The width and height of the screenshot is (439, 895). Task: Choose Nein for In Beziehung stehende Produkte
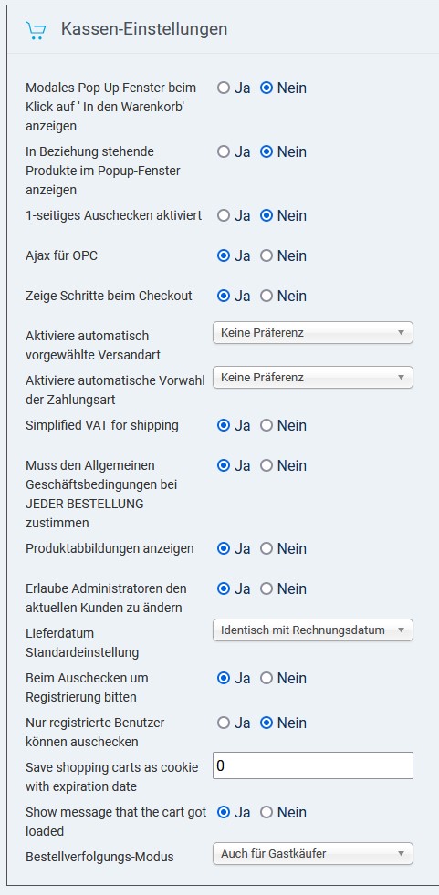(267, 151)
